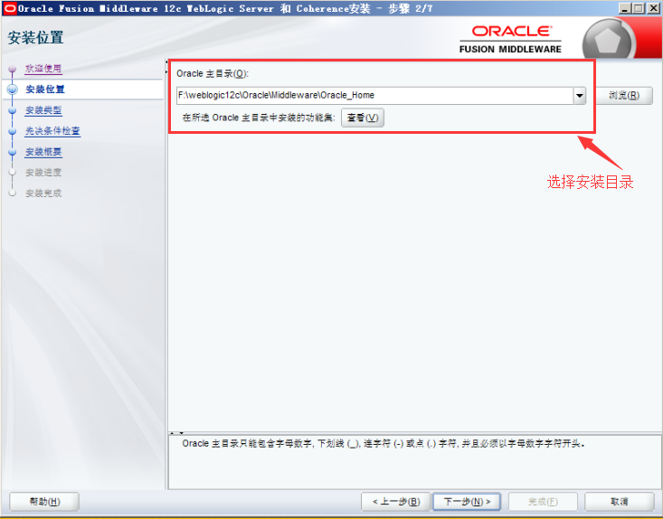The image size is (663, 519).
Task: Click the Oracle Fusion Middleware logo
Action: click(510, 39)
